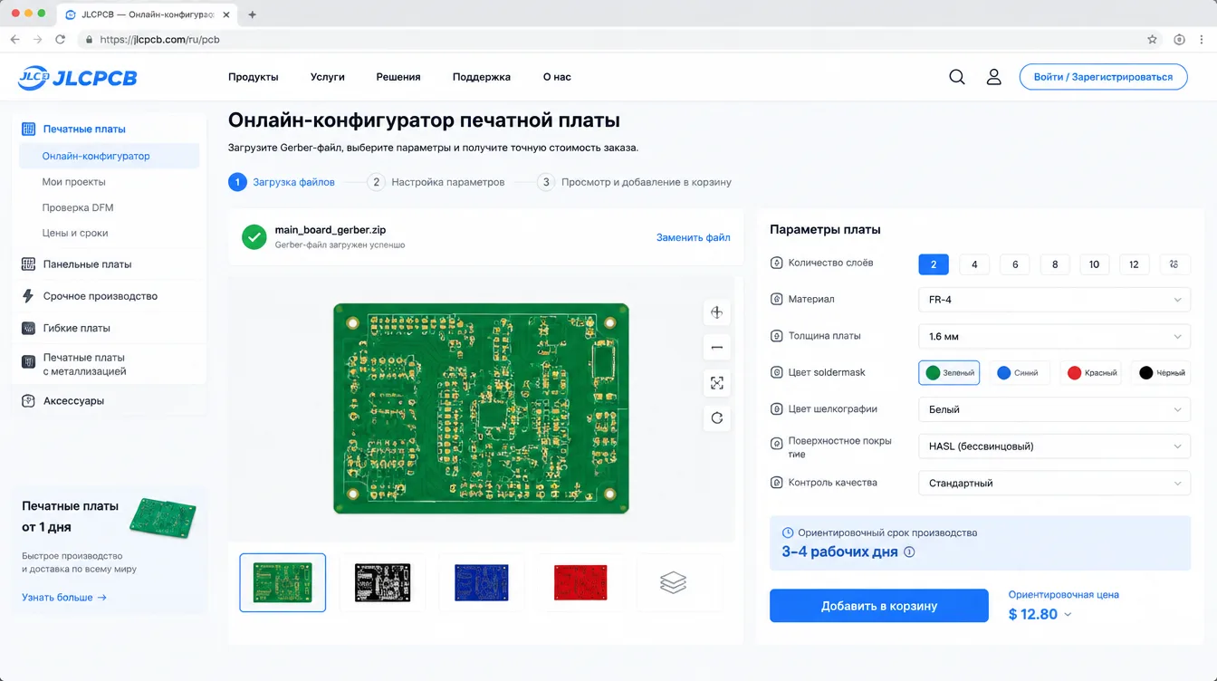The height and width of the screenshot is (681, 1217).
Task: Choose Синий soldermask color
Action: click(x=1019, y=373)
